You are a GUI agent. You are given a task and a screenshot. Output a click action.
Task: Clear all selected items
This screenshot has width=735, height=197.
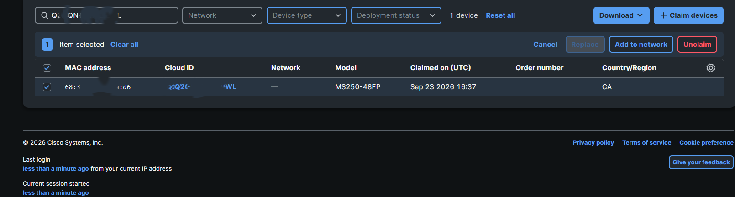(124, 45)
